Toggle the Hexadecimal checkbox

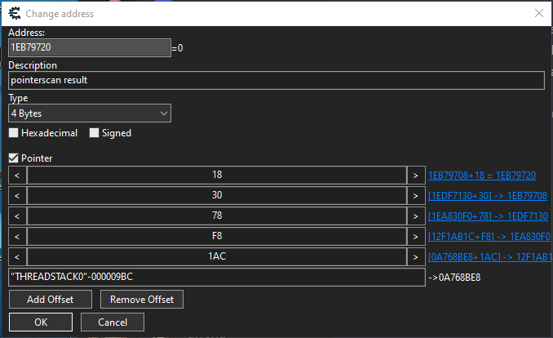coord(14,133)
